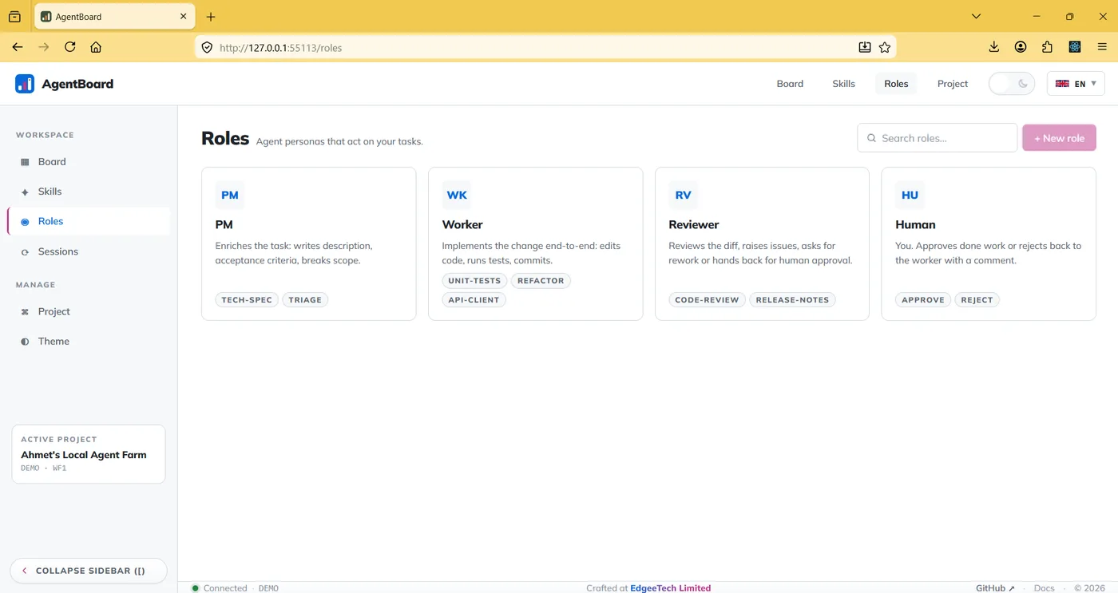Open Project in the sidebar
This screenshot has height=593, width=1118.
pyautogui.click(x=89, y=311)
